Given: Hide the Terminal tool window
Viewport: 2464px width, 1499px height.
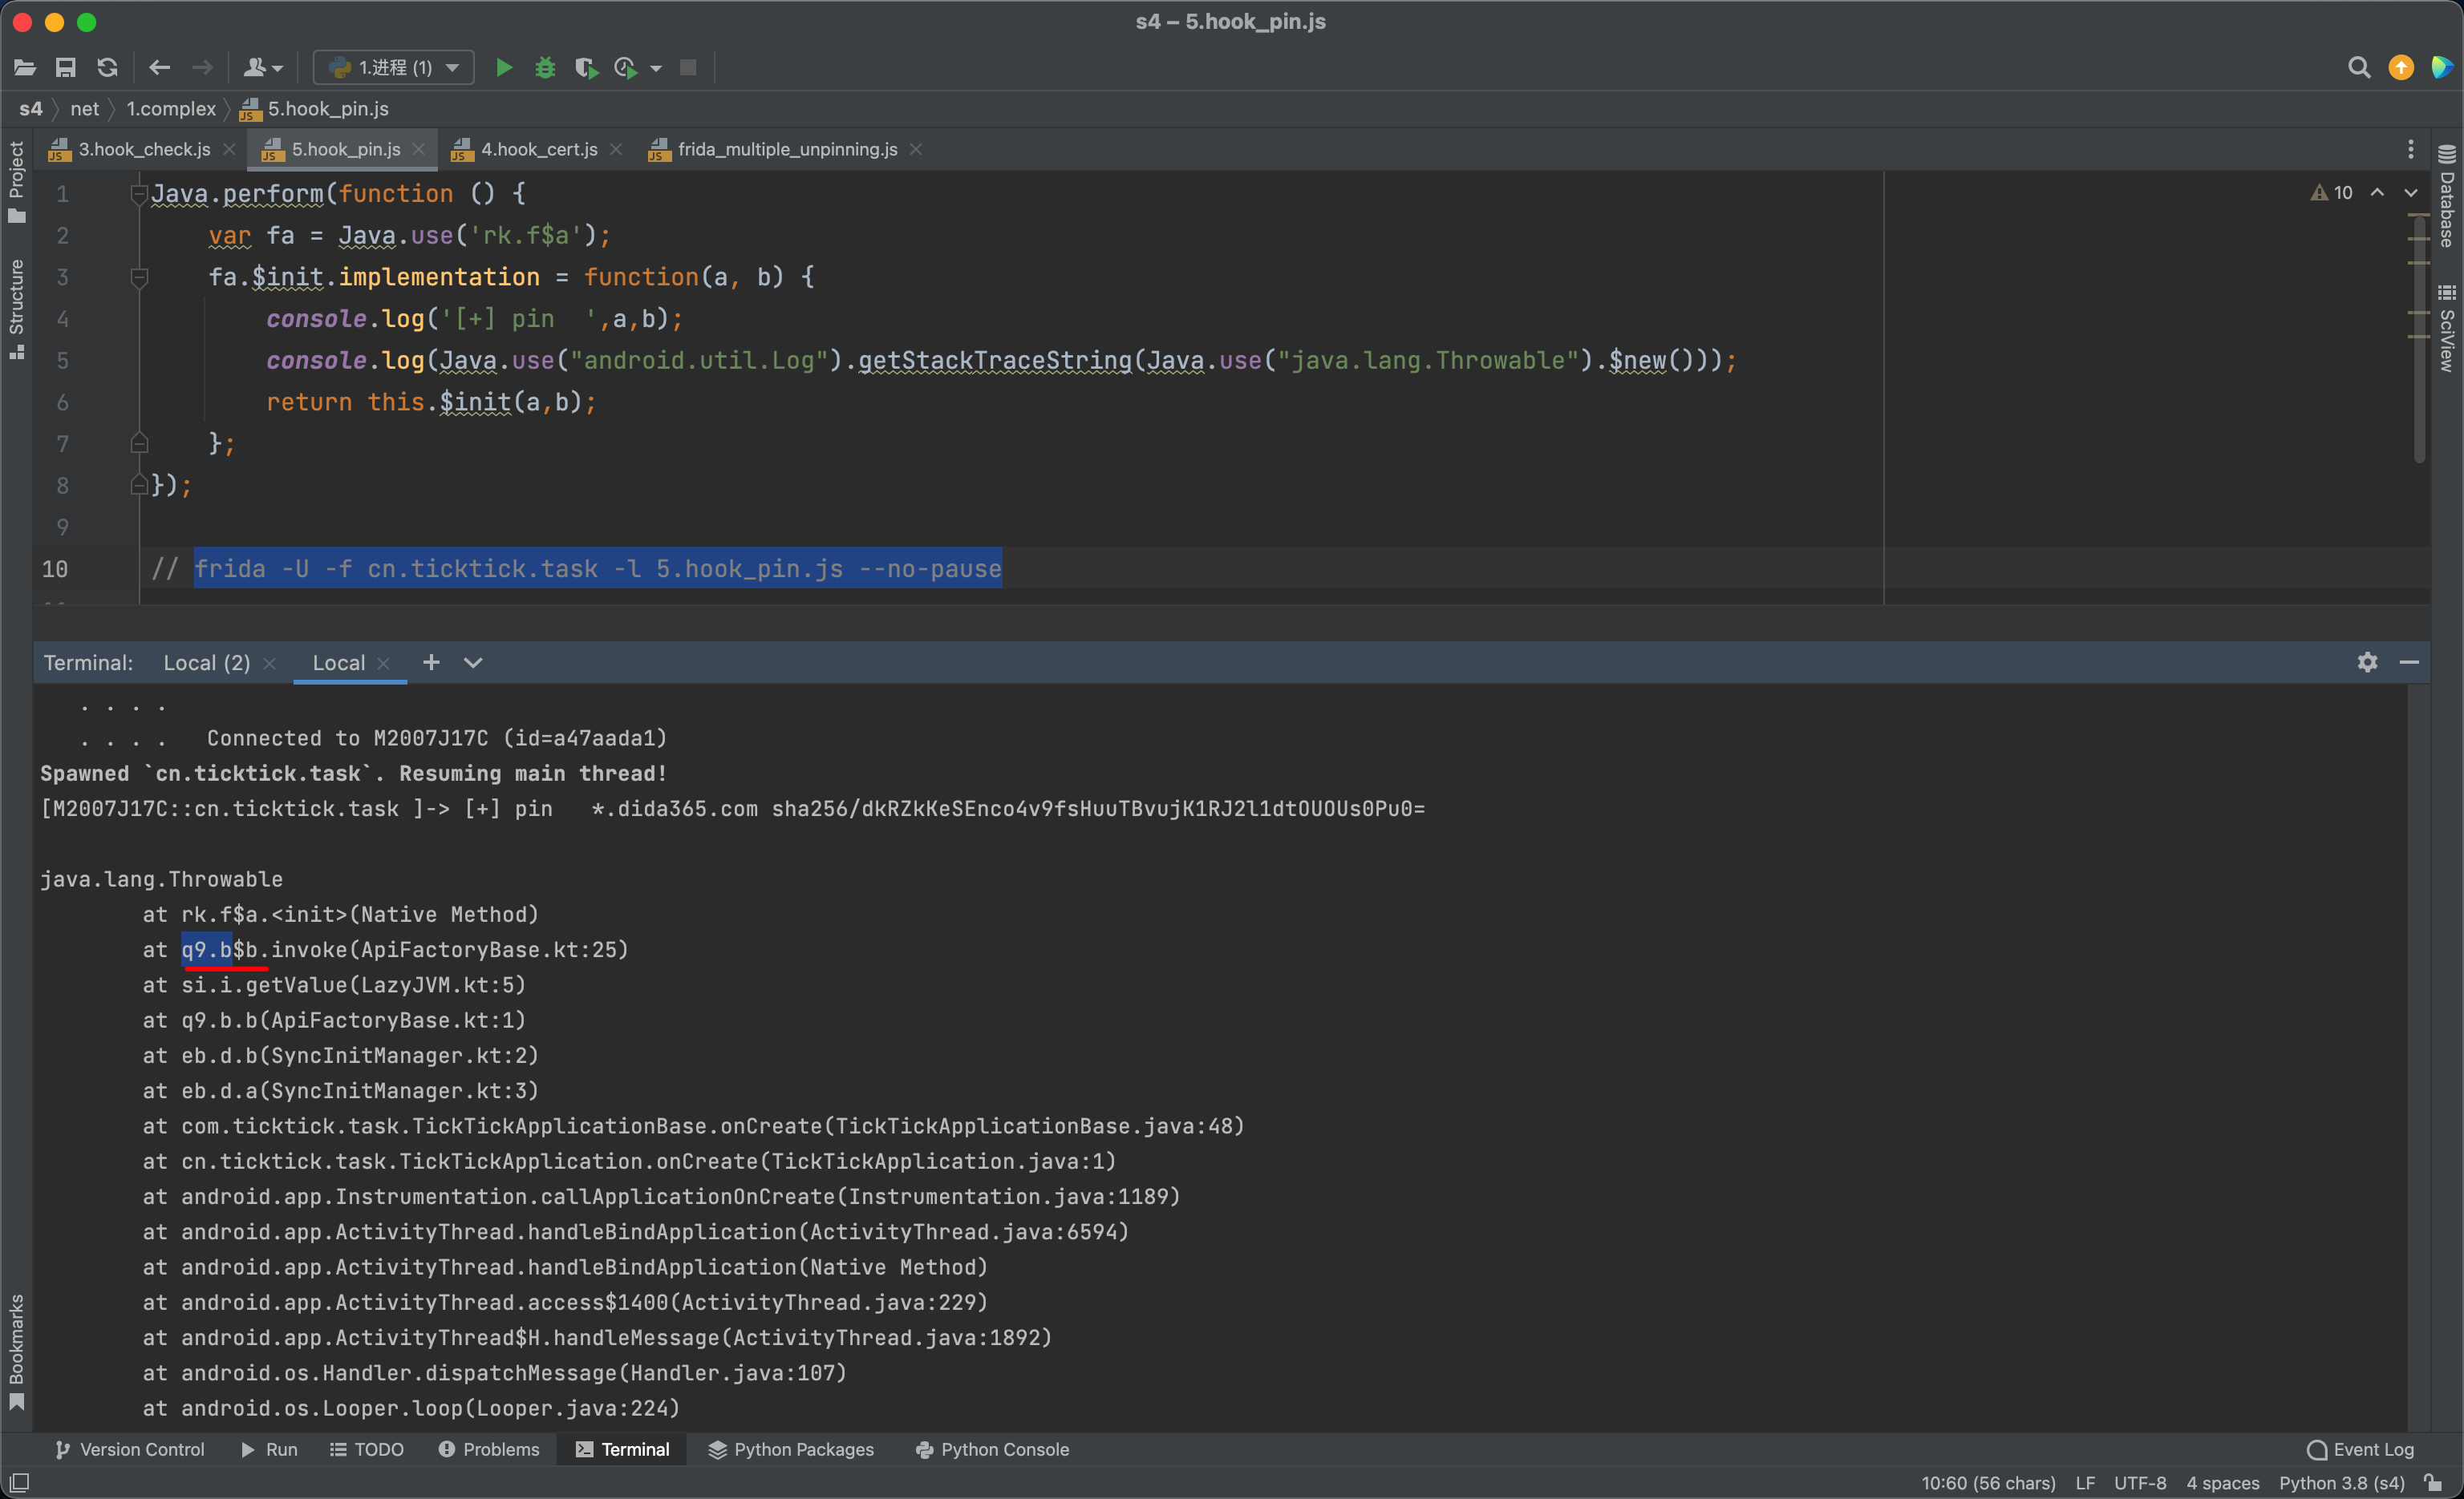Looking at the screenshot, I should coord(2409,663).
